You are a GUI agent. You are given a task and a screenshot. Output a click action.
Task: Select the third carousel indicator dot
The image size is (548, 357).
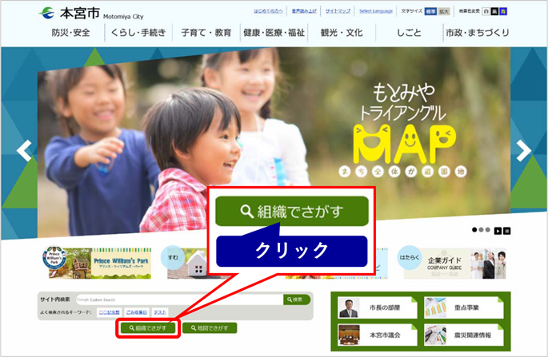coord(487,230)
